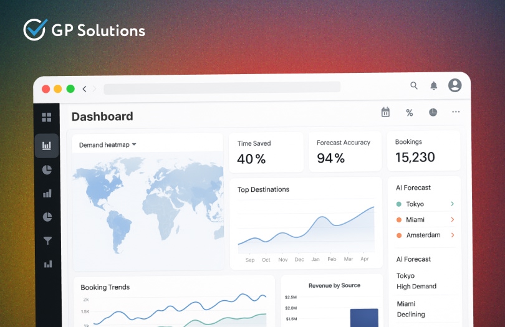Image resolution: width=505 pixels, height=327 pixels.
Task: Click the Top Destinations heading
Action: 264,189
